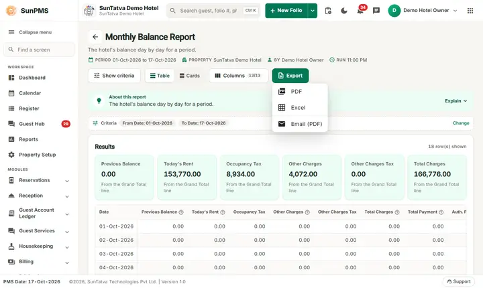Click the Date column header
483x288 pixels.
click(x=104, y=212)
